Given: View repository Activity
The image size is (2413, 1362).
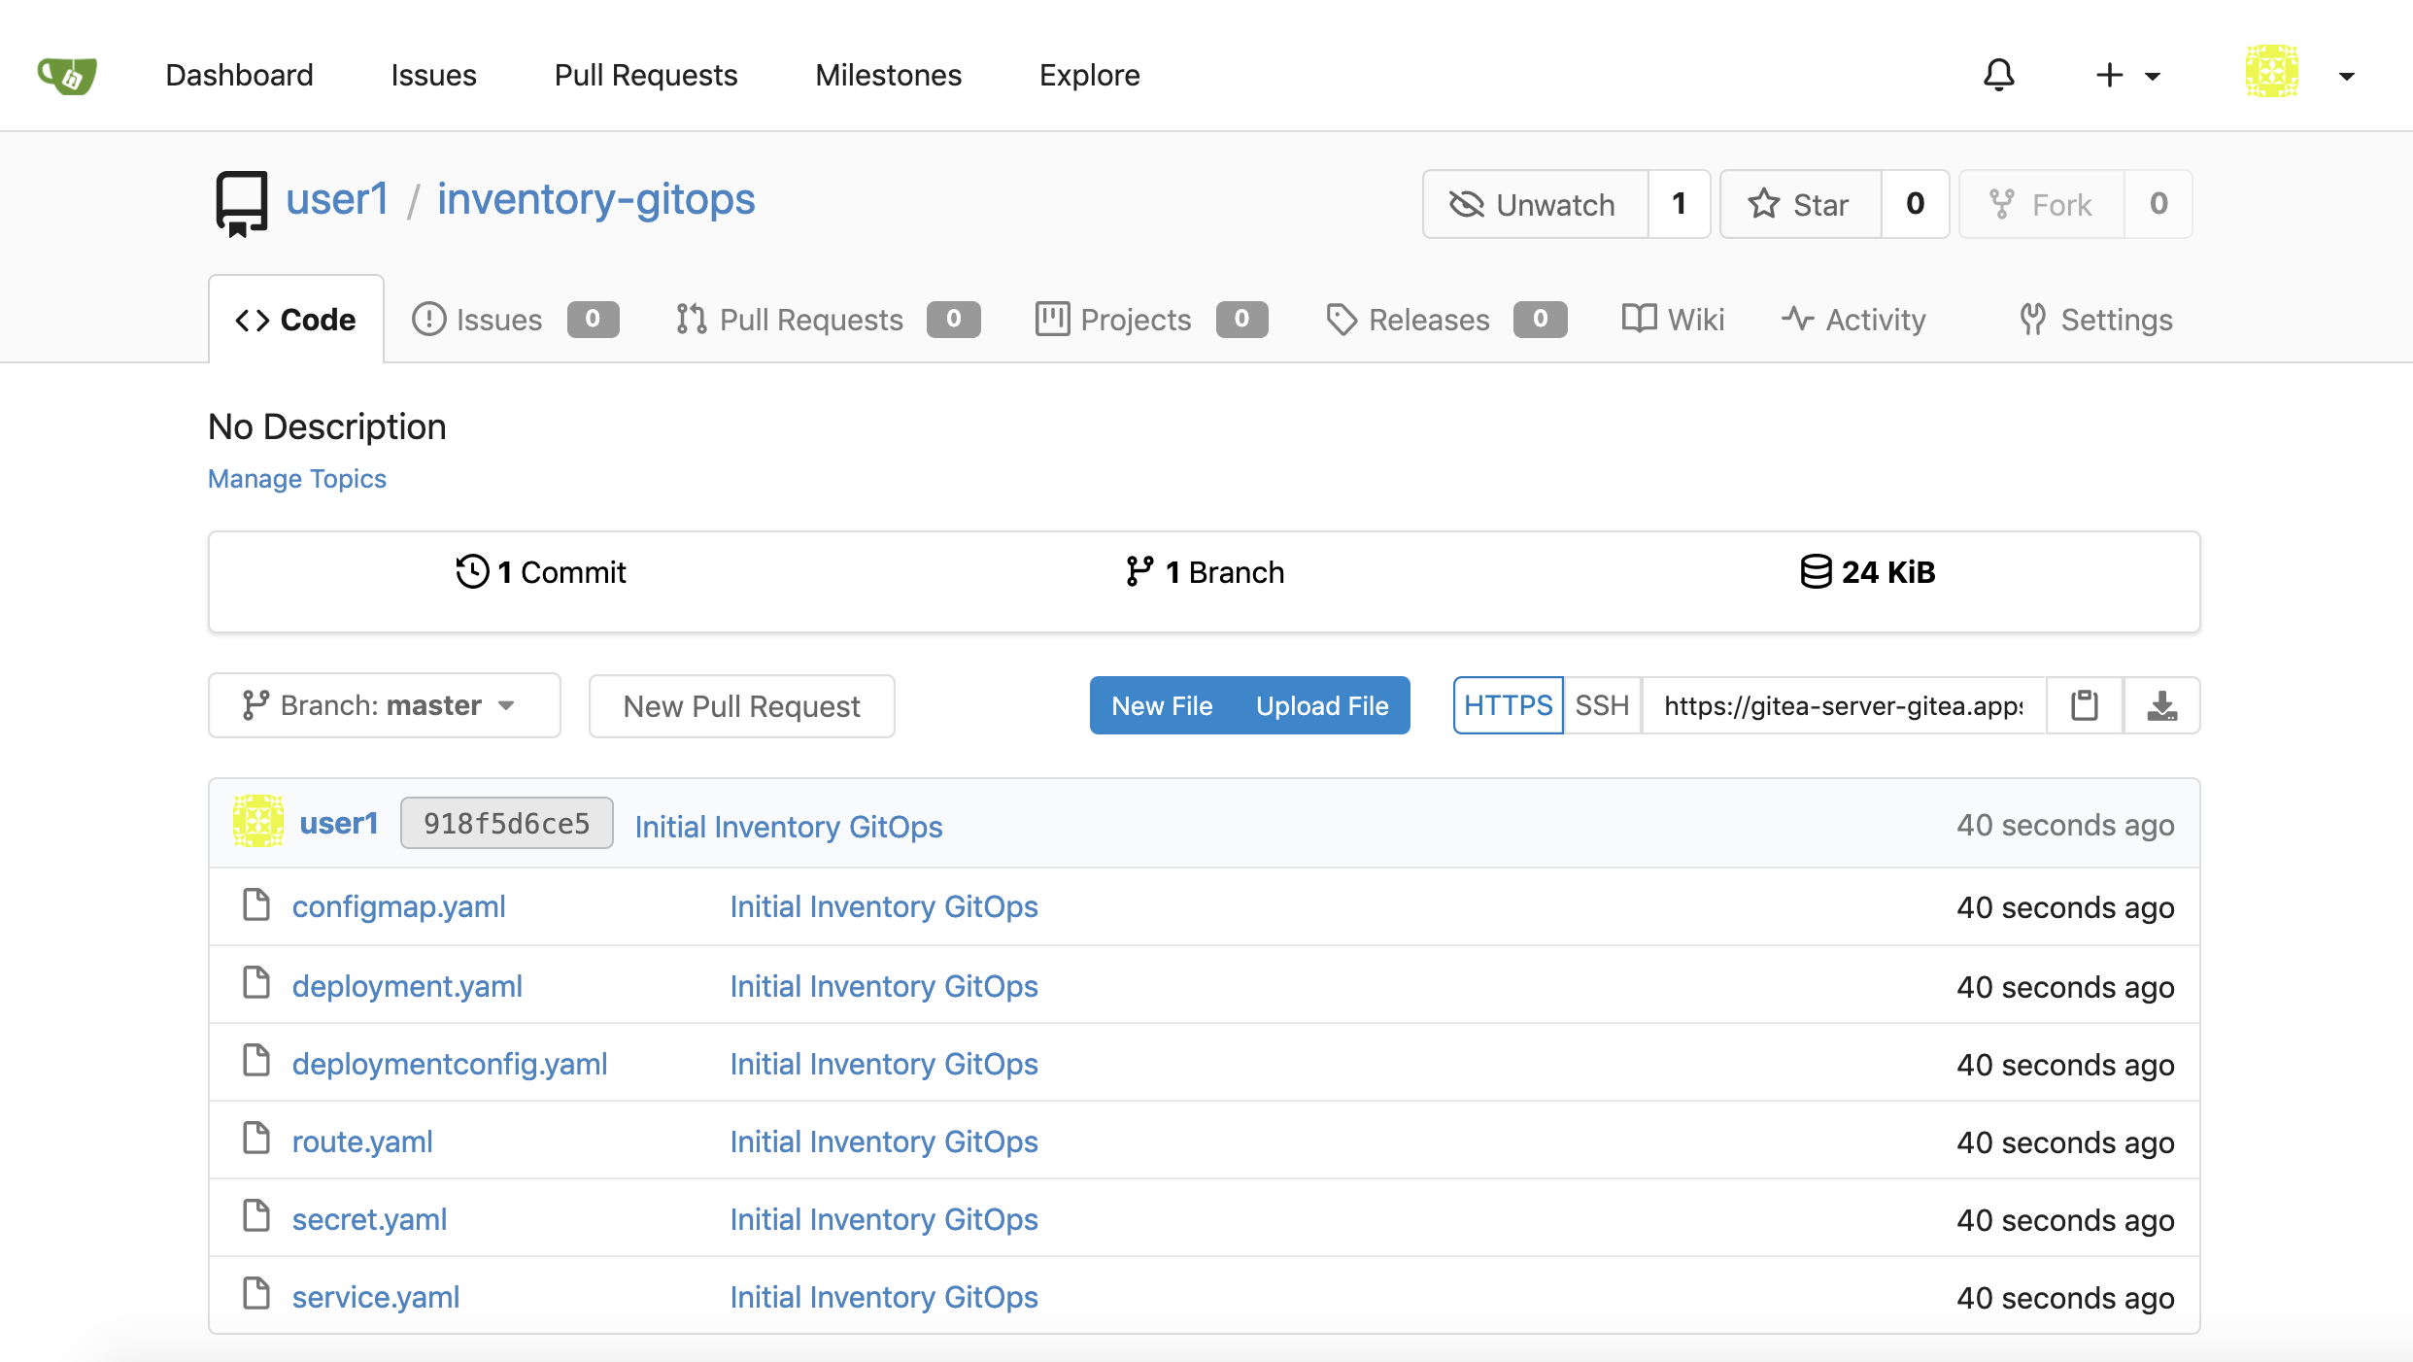Looking at the screenshot, I should [x=1852, y=319].
